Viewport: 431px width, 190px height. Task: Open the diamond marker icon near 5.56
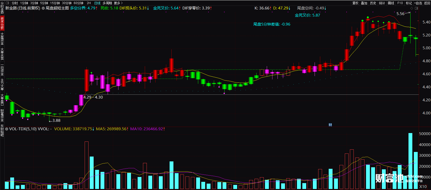coord(412,8)
